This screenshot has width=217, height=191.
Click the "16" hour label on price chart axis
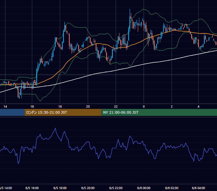tap(32, 107)
